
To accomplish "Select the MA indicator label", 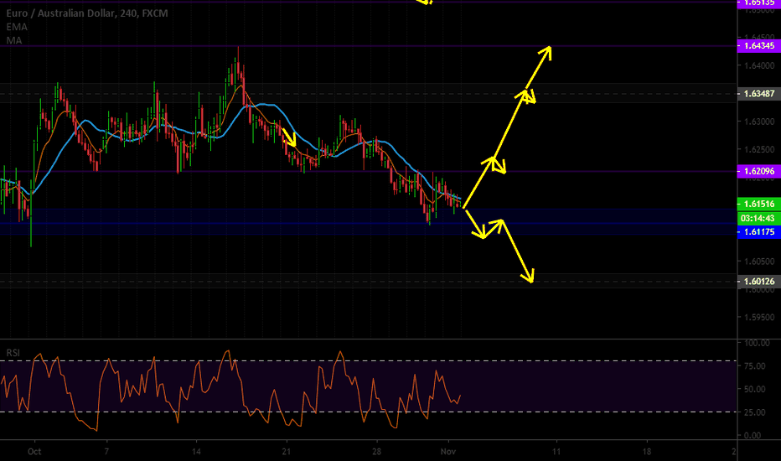I will [14, 40].
